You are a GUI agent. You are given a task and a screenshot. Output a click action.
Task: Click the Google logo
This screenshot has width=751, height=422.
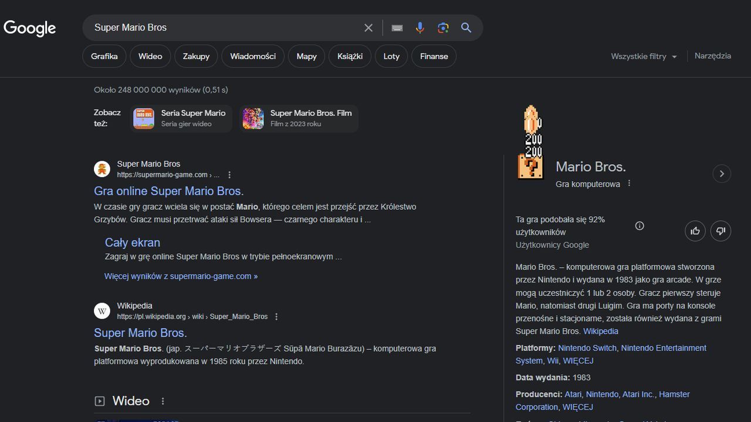(x=29, y=28)
